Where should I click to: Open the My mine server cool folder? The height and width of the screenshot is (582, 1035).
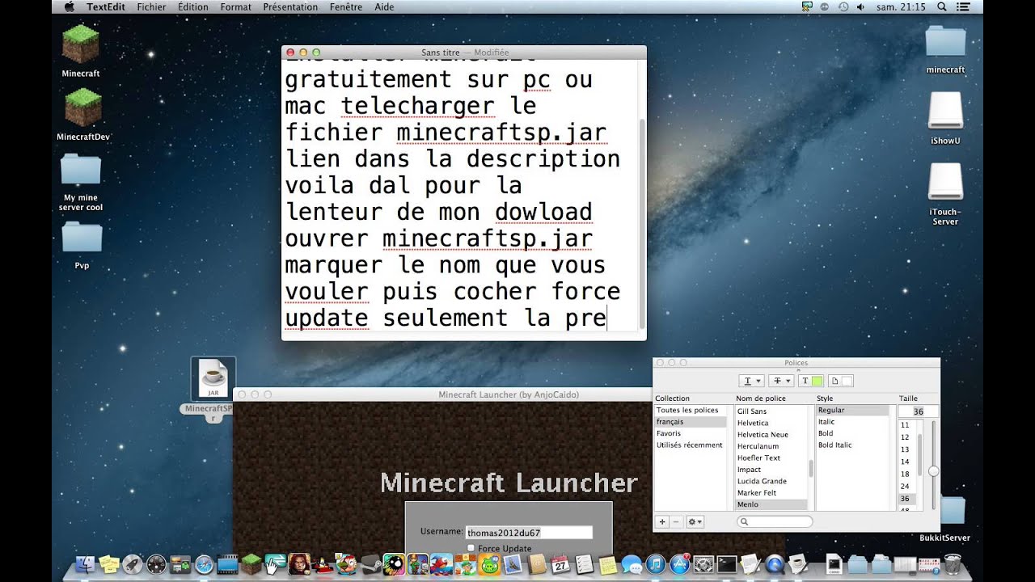[x=81, y=170]
